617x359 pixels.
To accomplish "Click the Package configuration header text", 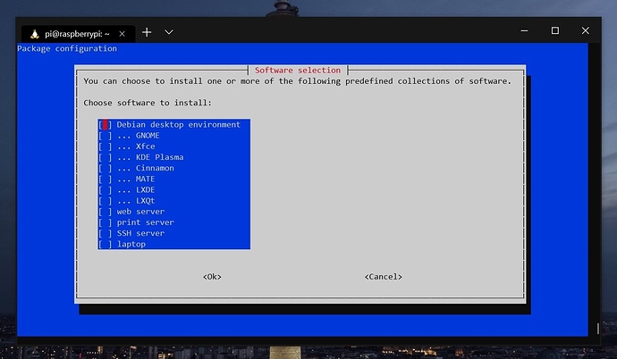I will [x=67, y=49].
